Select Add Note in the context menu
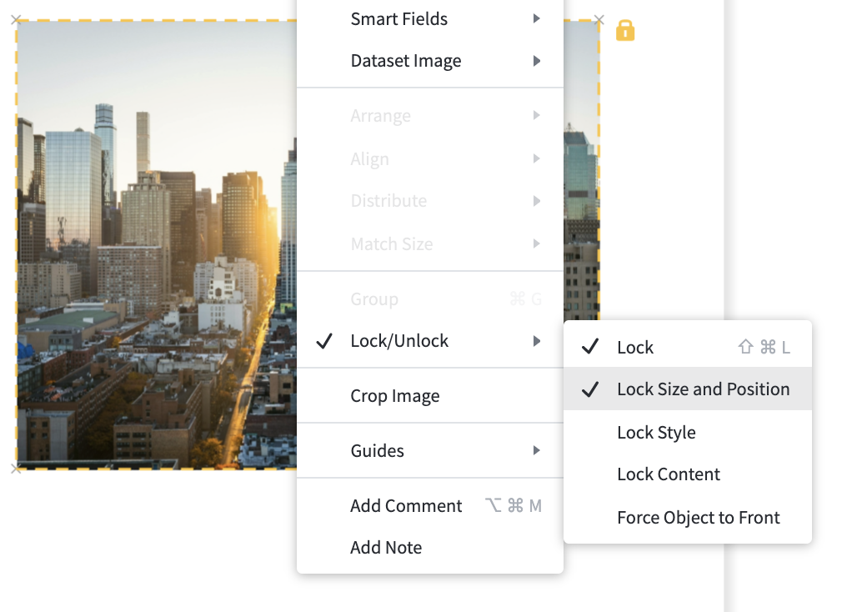The image size is (847, 612). pyautogui.click(x=430, y=547)
